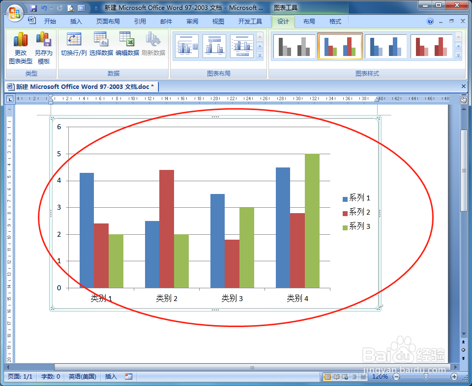Click the 字数: 0 word count

click(51, 376)
